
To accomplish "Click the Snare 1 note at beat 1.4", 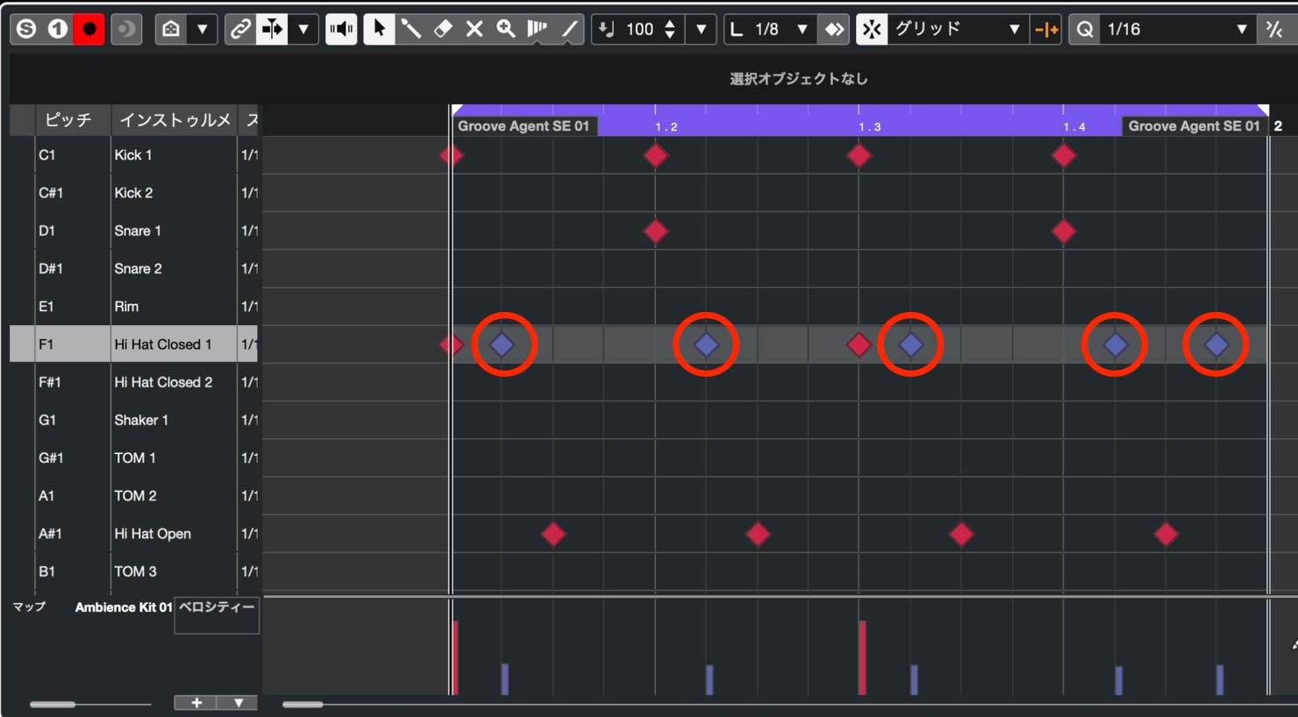I will click(x=1064, y=231).
